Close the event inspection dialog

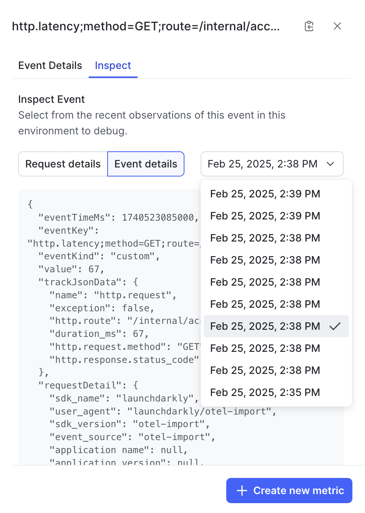point(337,26)
